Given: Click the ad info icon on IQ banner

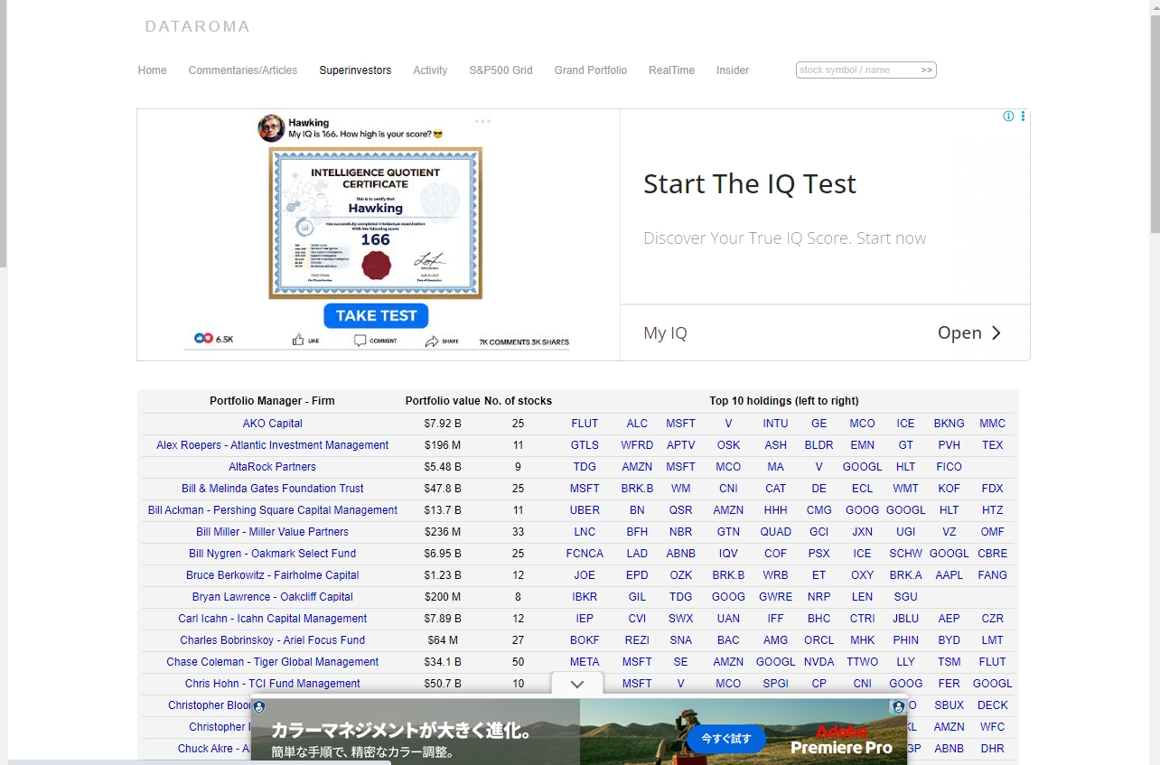Looking at the screenshot, I should point(1008,117).
